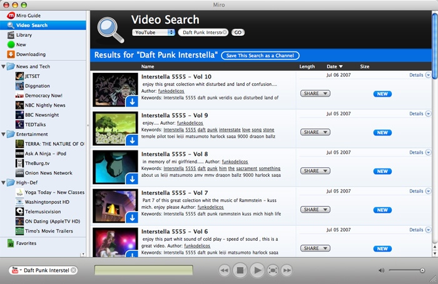The image size is (438, 284).
Task: Click the fullscreen playback icon
Action: coord(272,270)
